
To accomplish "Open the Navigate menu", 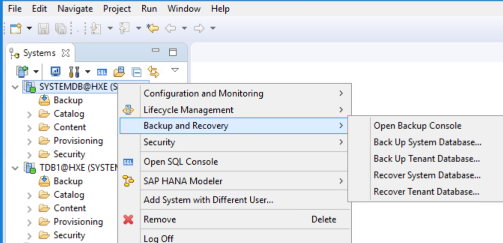I will click(x=75, y=8).
